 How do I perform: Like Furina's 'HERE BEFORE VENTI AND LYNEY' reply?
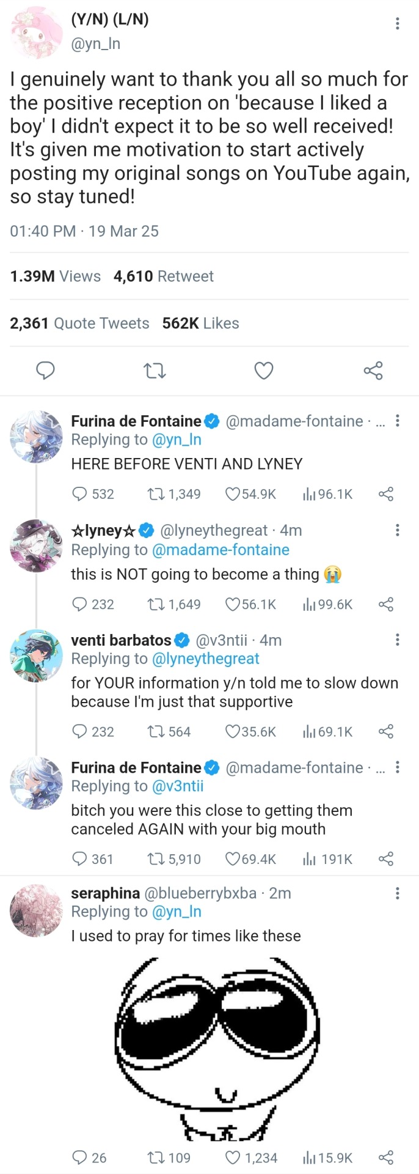233,494
